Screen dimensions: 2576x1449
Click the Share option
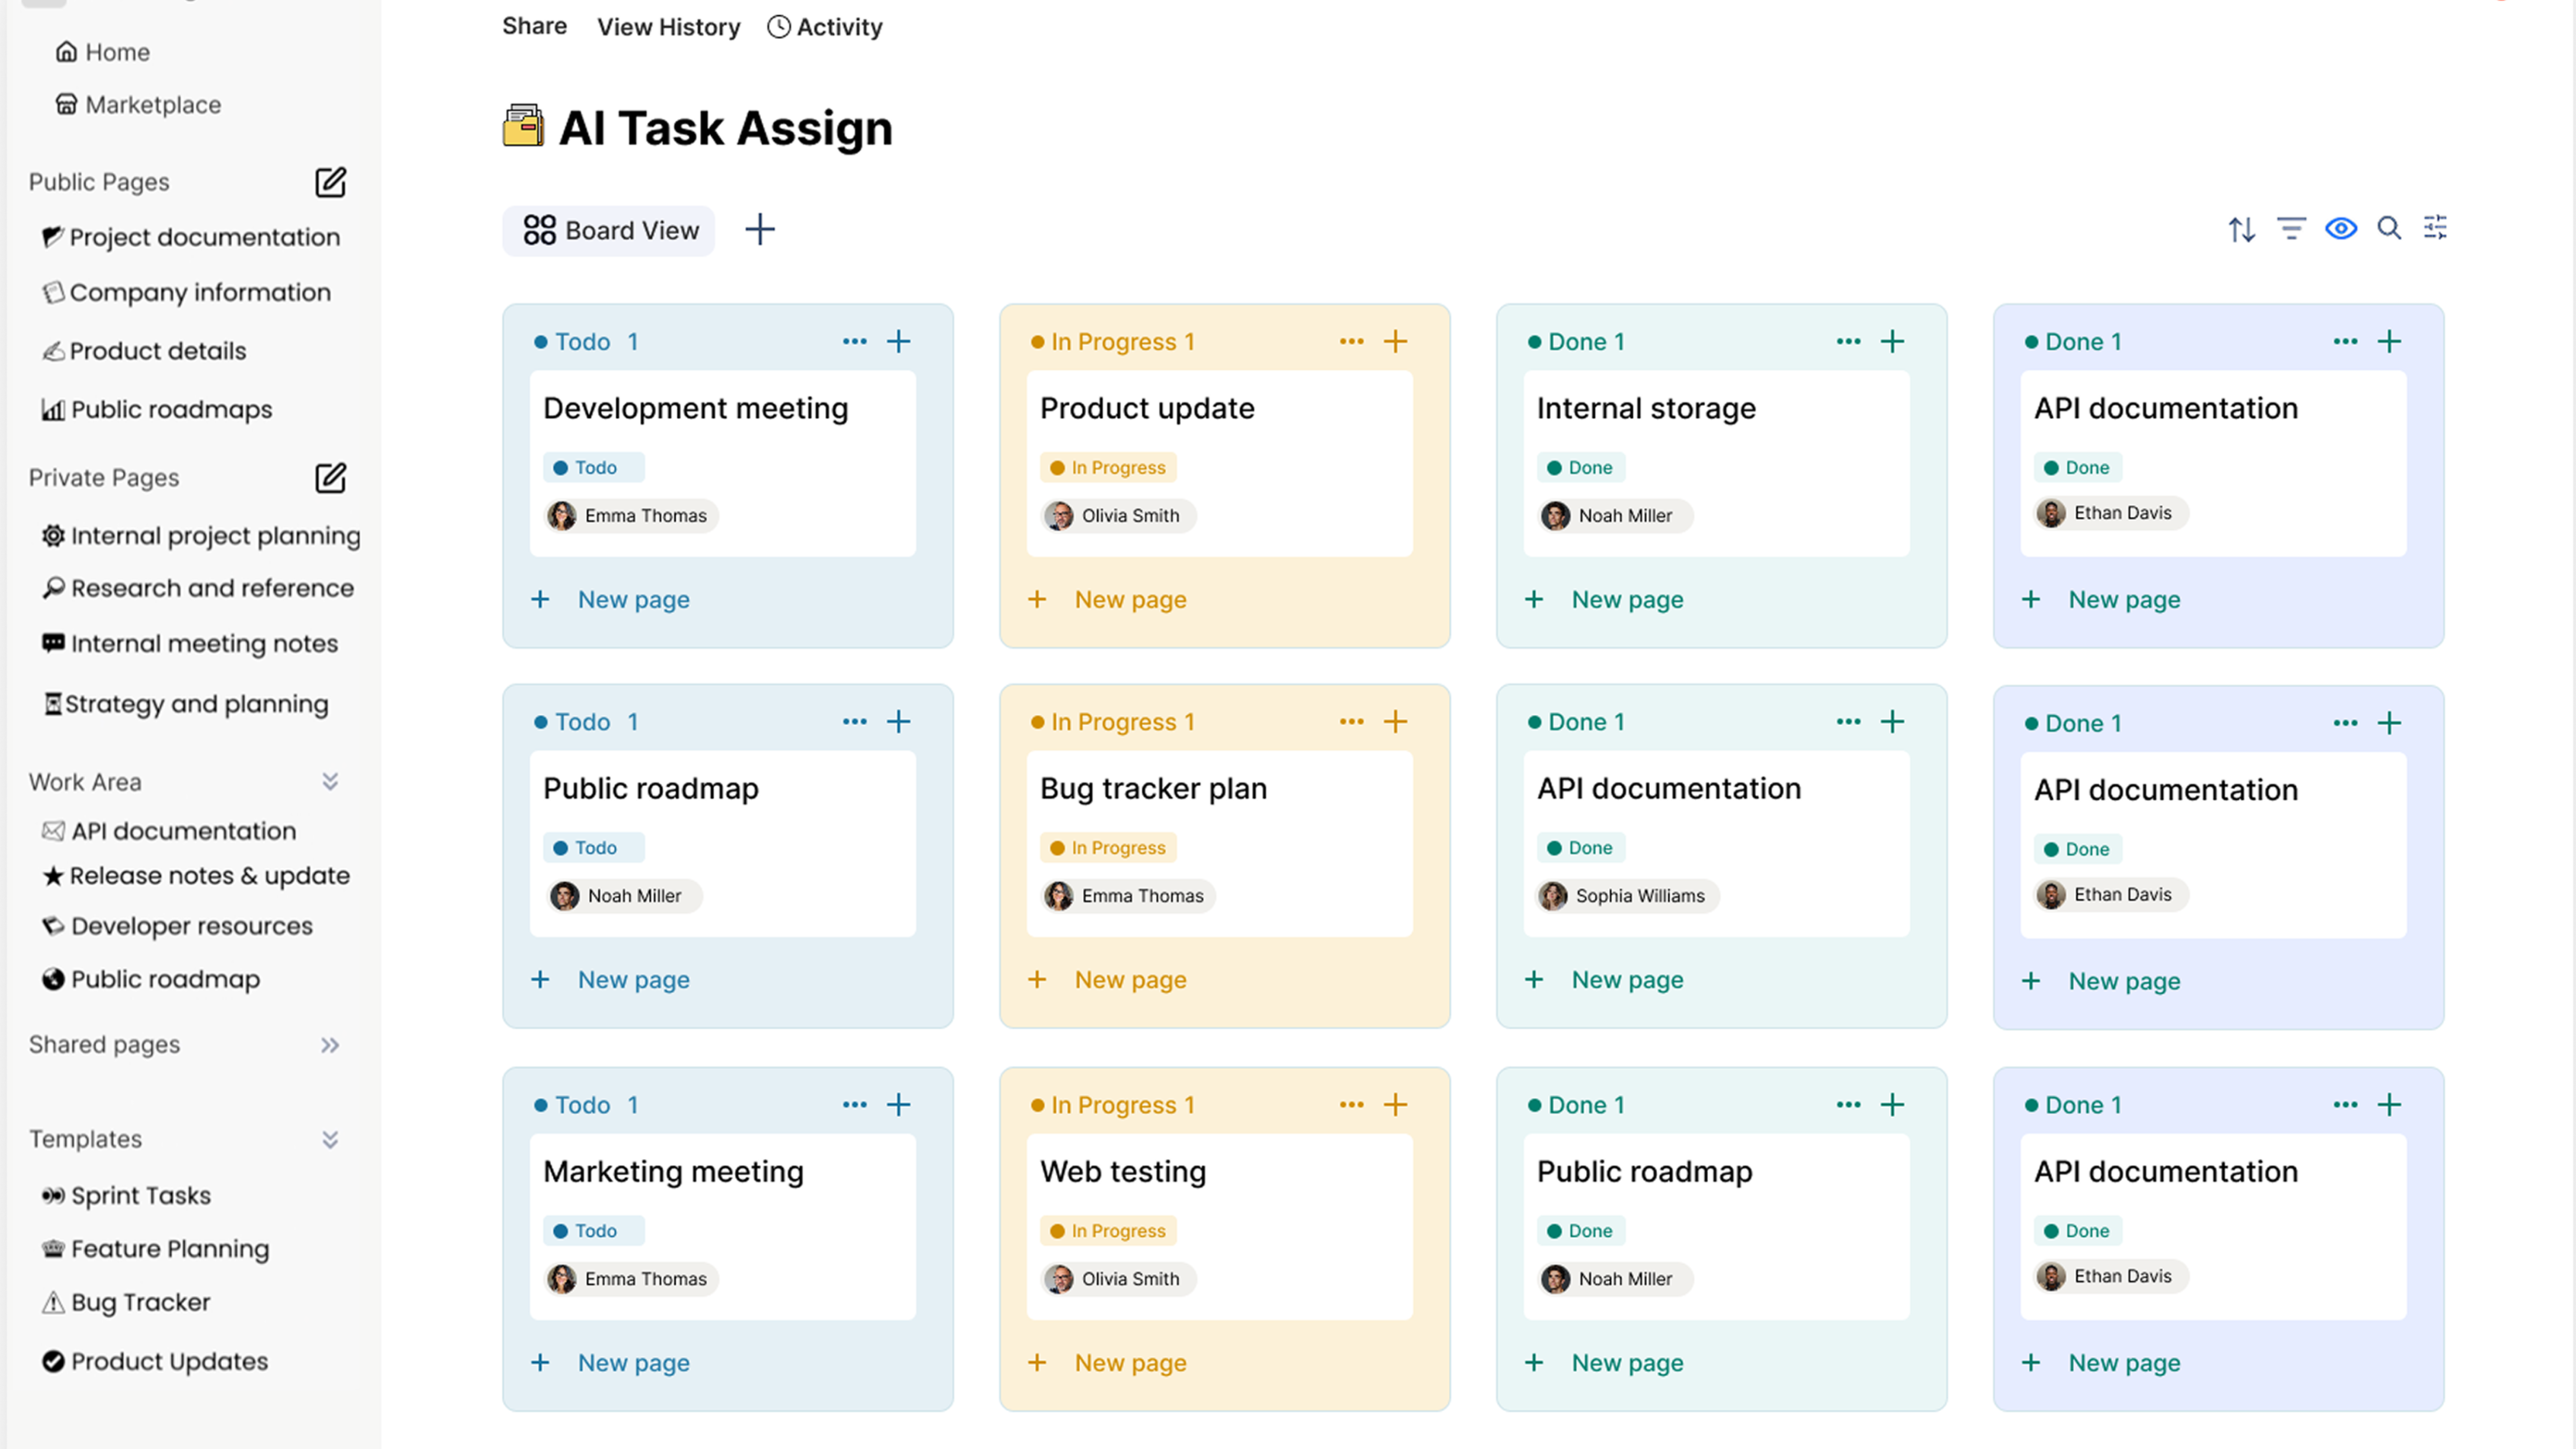[534, 27]
